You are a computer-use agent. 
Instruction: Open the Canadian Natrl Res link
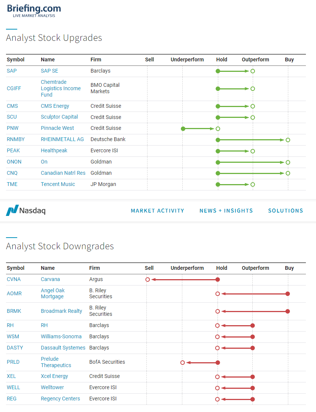[63, 173]
